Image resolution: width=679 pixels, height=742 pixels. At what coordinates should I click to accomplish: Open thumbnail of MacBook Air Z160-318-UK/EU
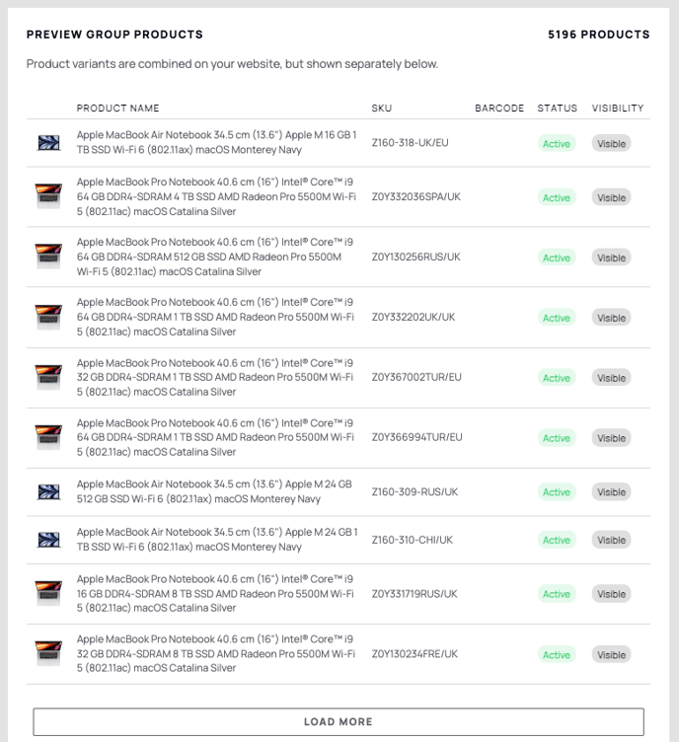coord(48,142)
